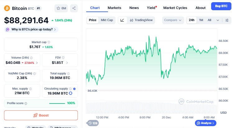
Task: Open TradingView candlestick chart mode
Action: pyautogui.click(x=141, y=20)
